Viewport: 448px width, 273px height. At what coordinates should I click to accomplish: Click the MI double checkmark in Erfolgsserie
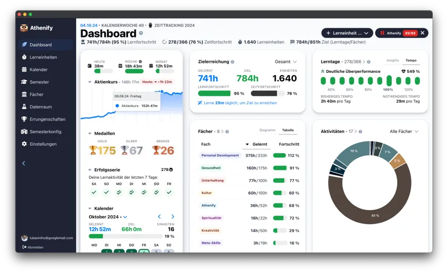pyautogui.click(x=144, y=192)
